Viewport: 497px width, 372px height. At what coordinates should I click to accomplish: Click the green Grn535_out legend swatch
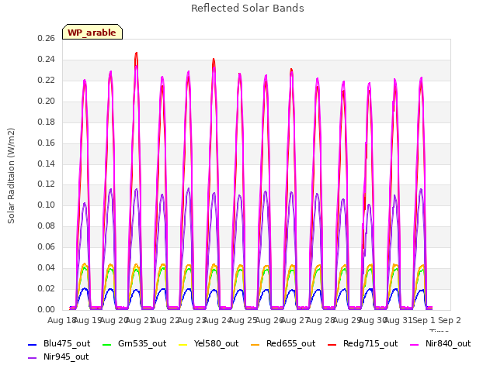tap(107, 345)
